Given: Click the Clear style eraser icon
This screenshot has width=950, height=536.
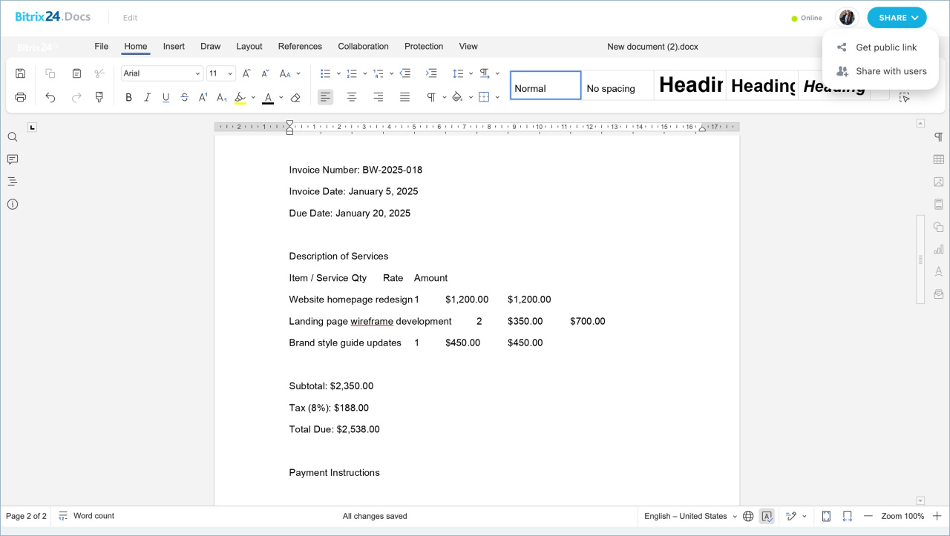Looking at the screenshot, I should click(x=295, y=97).
